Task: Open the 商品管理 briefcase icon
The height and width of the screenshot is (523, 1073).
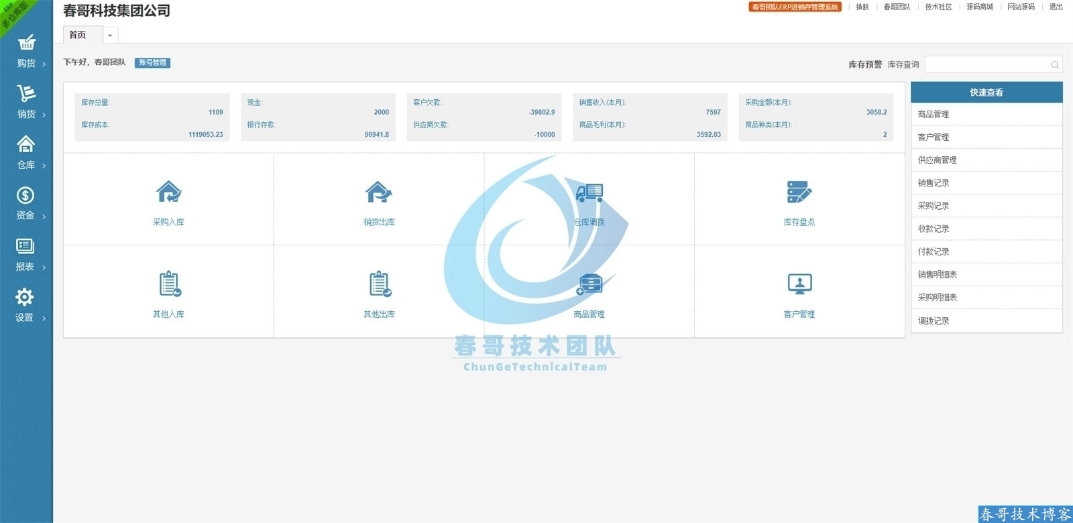Action: [x=589, y=284]
